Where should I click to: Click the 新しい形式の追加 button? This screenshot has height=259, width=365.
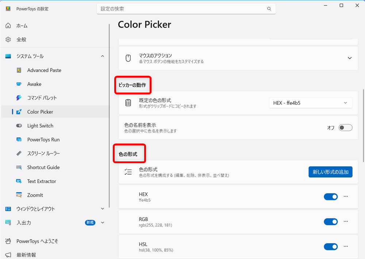(330, 172)
